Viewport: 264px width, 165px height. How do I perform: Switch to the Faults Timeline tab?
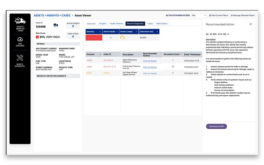pyautogui.click(x=116, y=23)
